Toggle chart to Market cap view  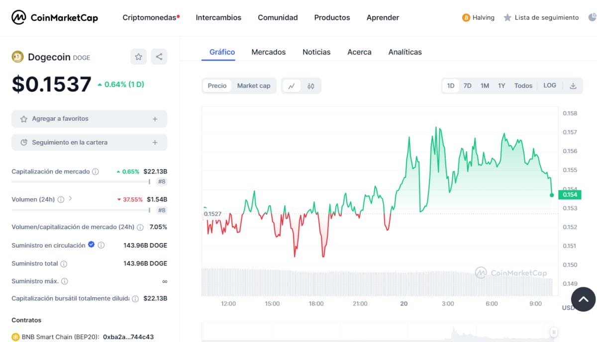(x=254, y=85)
